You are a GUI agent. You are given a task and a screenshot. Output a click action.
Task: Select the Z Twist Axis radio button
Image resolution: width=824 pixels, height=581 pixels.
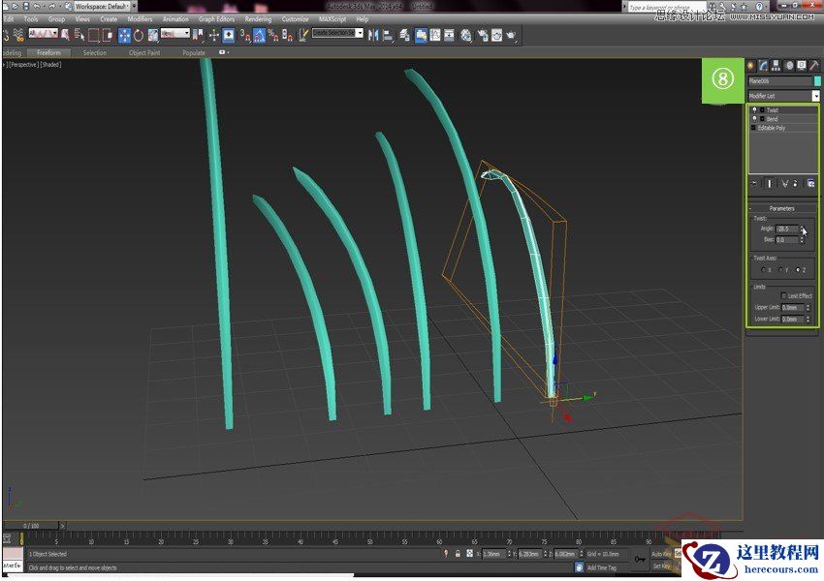coord(800,267)
